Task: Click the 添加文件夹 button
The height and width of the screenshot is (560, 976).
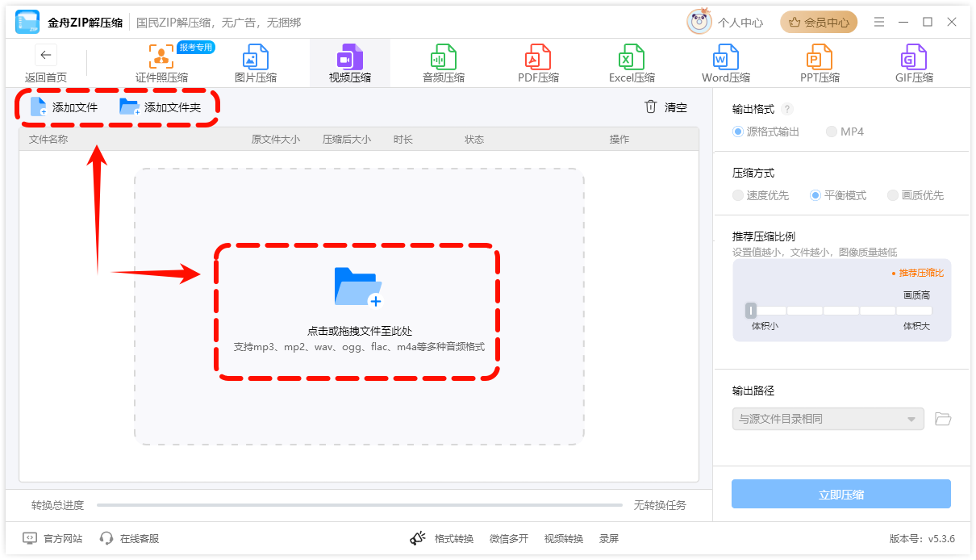Action: pos(161,107)
